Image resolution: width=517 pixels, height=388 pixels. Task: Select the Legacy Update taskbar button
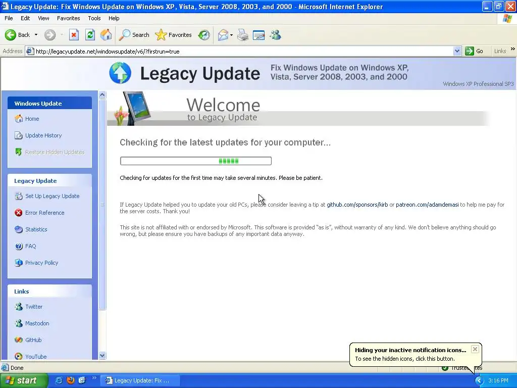click(x=140, y=380)
